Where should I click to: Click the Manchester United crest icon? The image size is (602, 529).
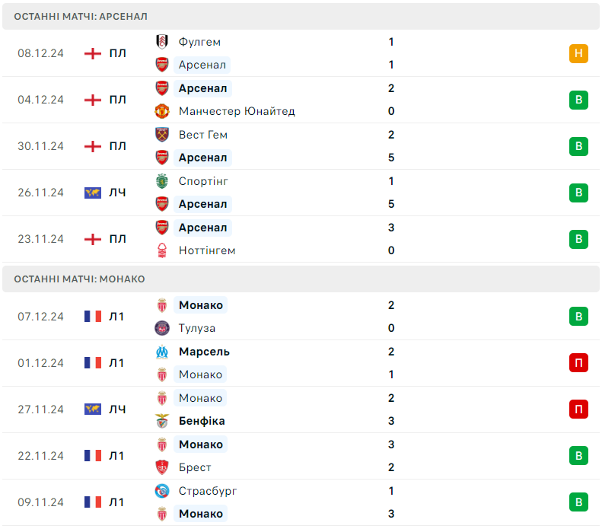tap(162, 111)
